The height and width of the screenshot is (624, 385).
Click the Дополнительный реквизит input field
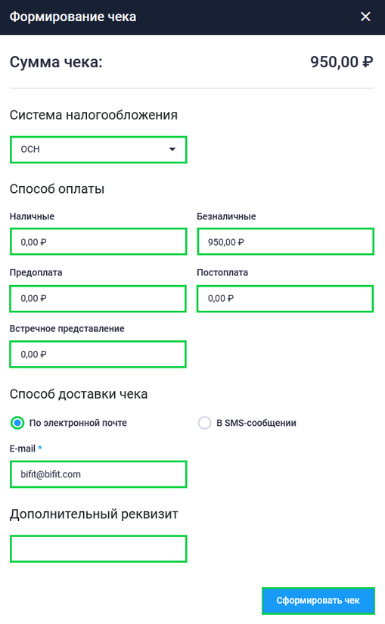point(98,549)
